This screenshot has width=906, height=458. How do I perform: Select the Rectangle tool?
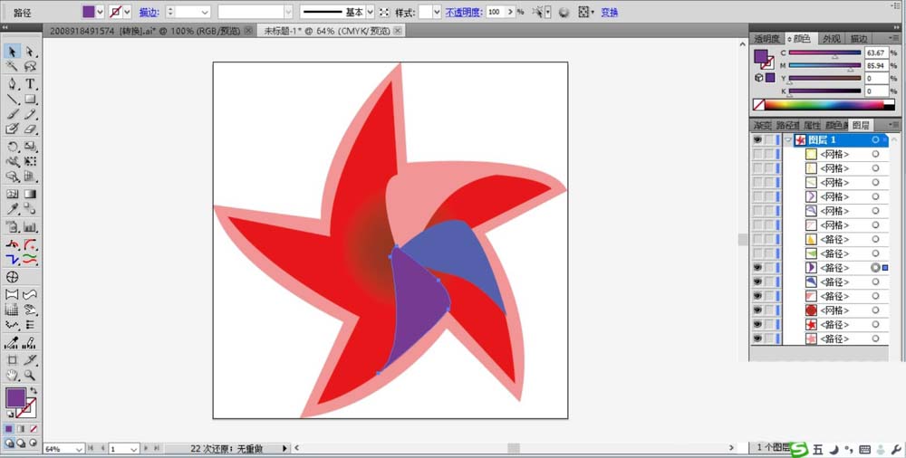(x=30, y=100)
